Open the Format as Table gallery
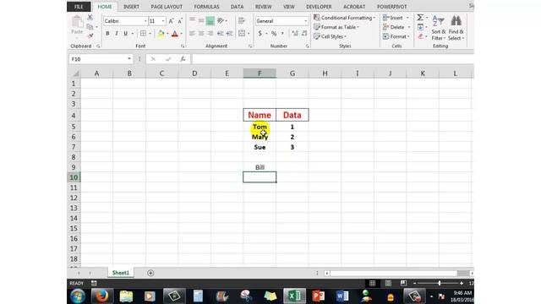This screenshot has width=541, height=304. point(336,27)
